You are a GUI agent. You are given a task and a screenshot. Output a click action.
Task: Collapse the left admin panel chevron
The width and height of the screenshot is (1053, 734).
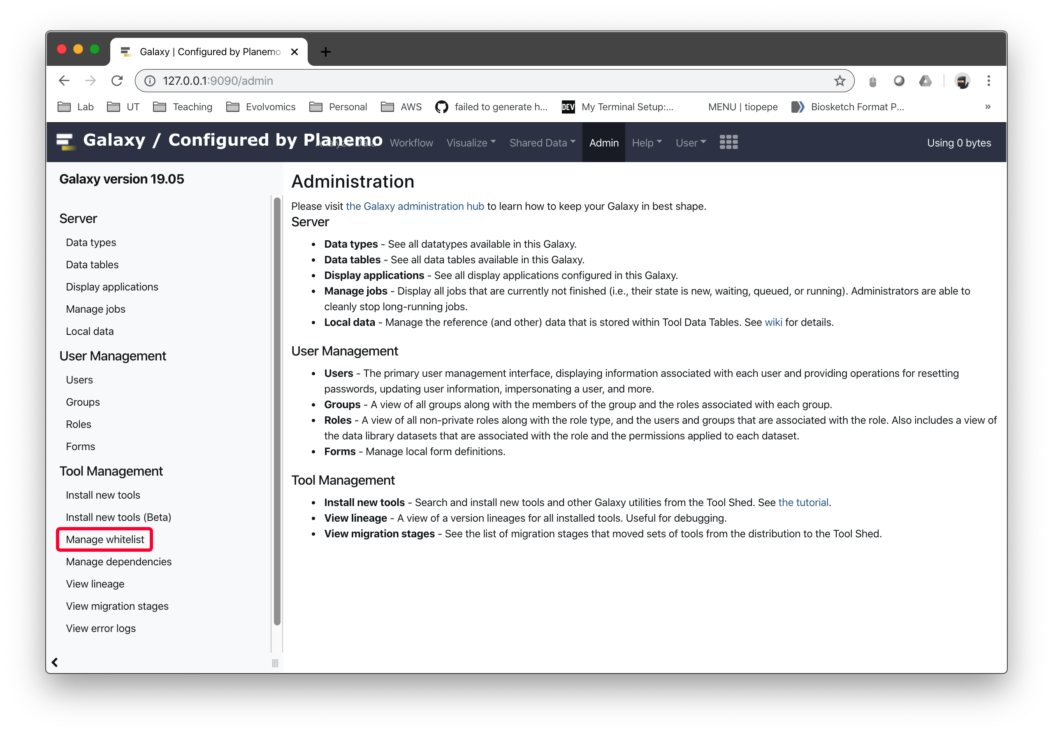click(55, 662)
